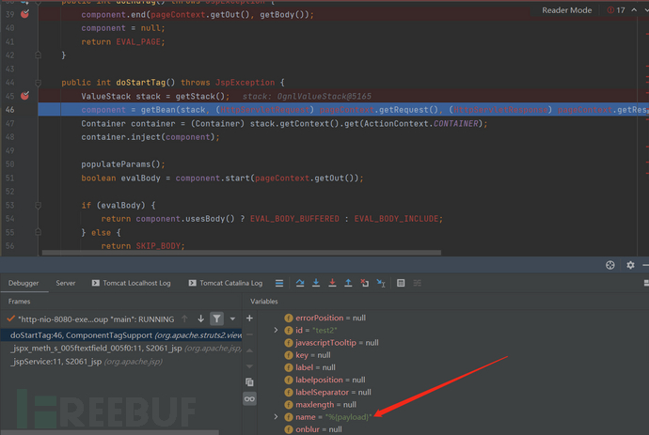This screenshot has width=649, height=435.
Task: Click the Step Out debugger icon
Action: coord(347,283)
